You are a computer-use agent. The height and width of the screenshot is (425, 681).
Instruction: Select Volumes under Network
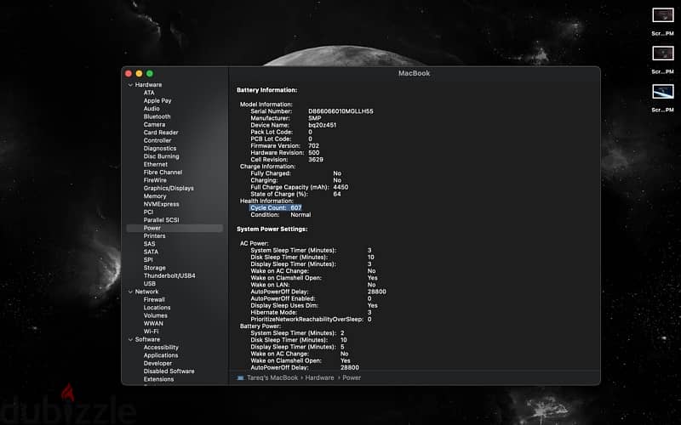pos(155,315)
